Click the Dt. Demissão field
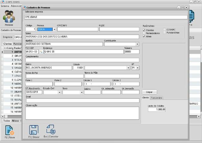 pyautogui.click(x=131, y=92)
